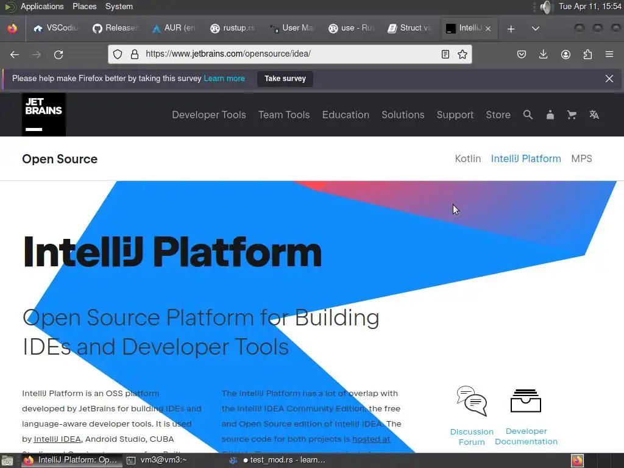Open the Discussion Forum text link

472,437
